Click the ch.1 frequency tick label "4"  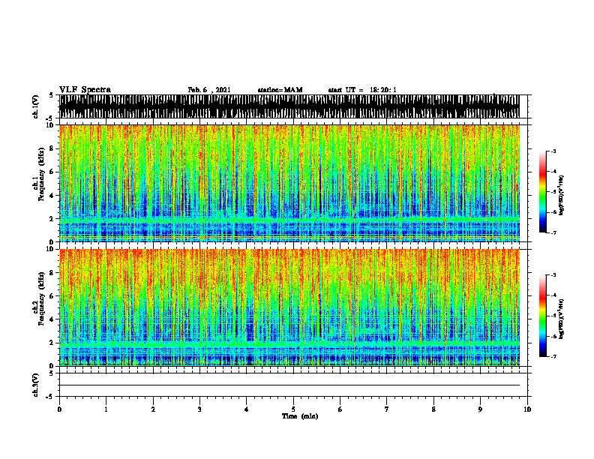(52, 196)
